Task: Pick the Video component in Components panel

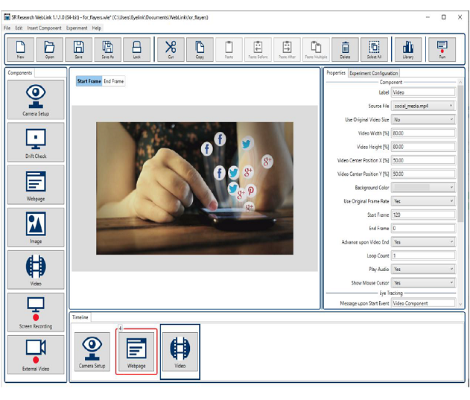Action: (x=36, y=270)
